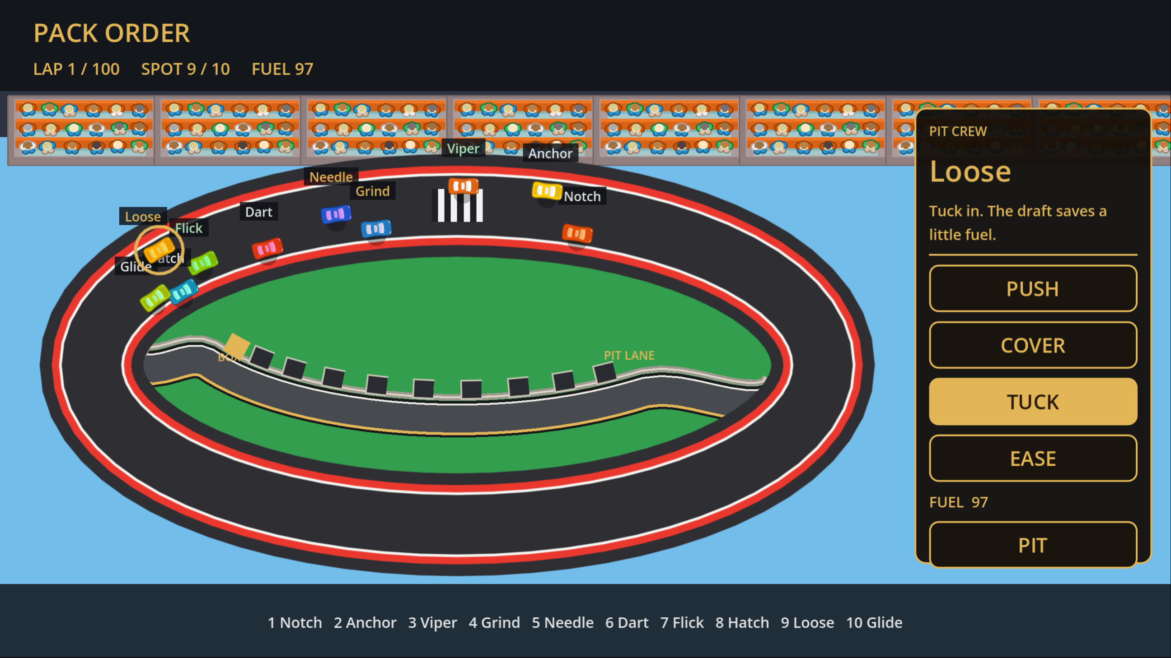Click the SPOT 9 / 10 indicator

tap(186, 69)
